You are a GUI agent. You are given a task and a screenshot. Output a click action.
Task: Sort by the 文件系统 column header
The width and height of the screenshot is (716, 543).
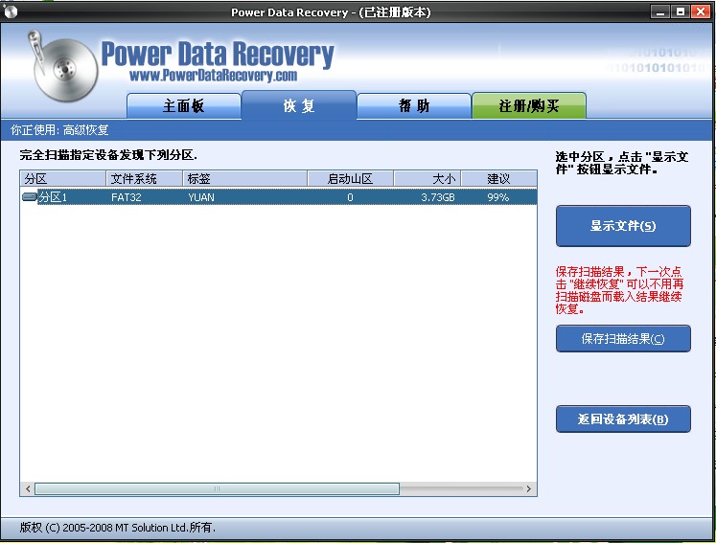point(145,178)
